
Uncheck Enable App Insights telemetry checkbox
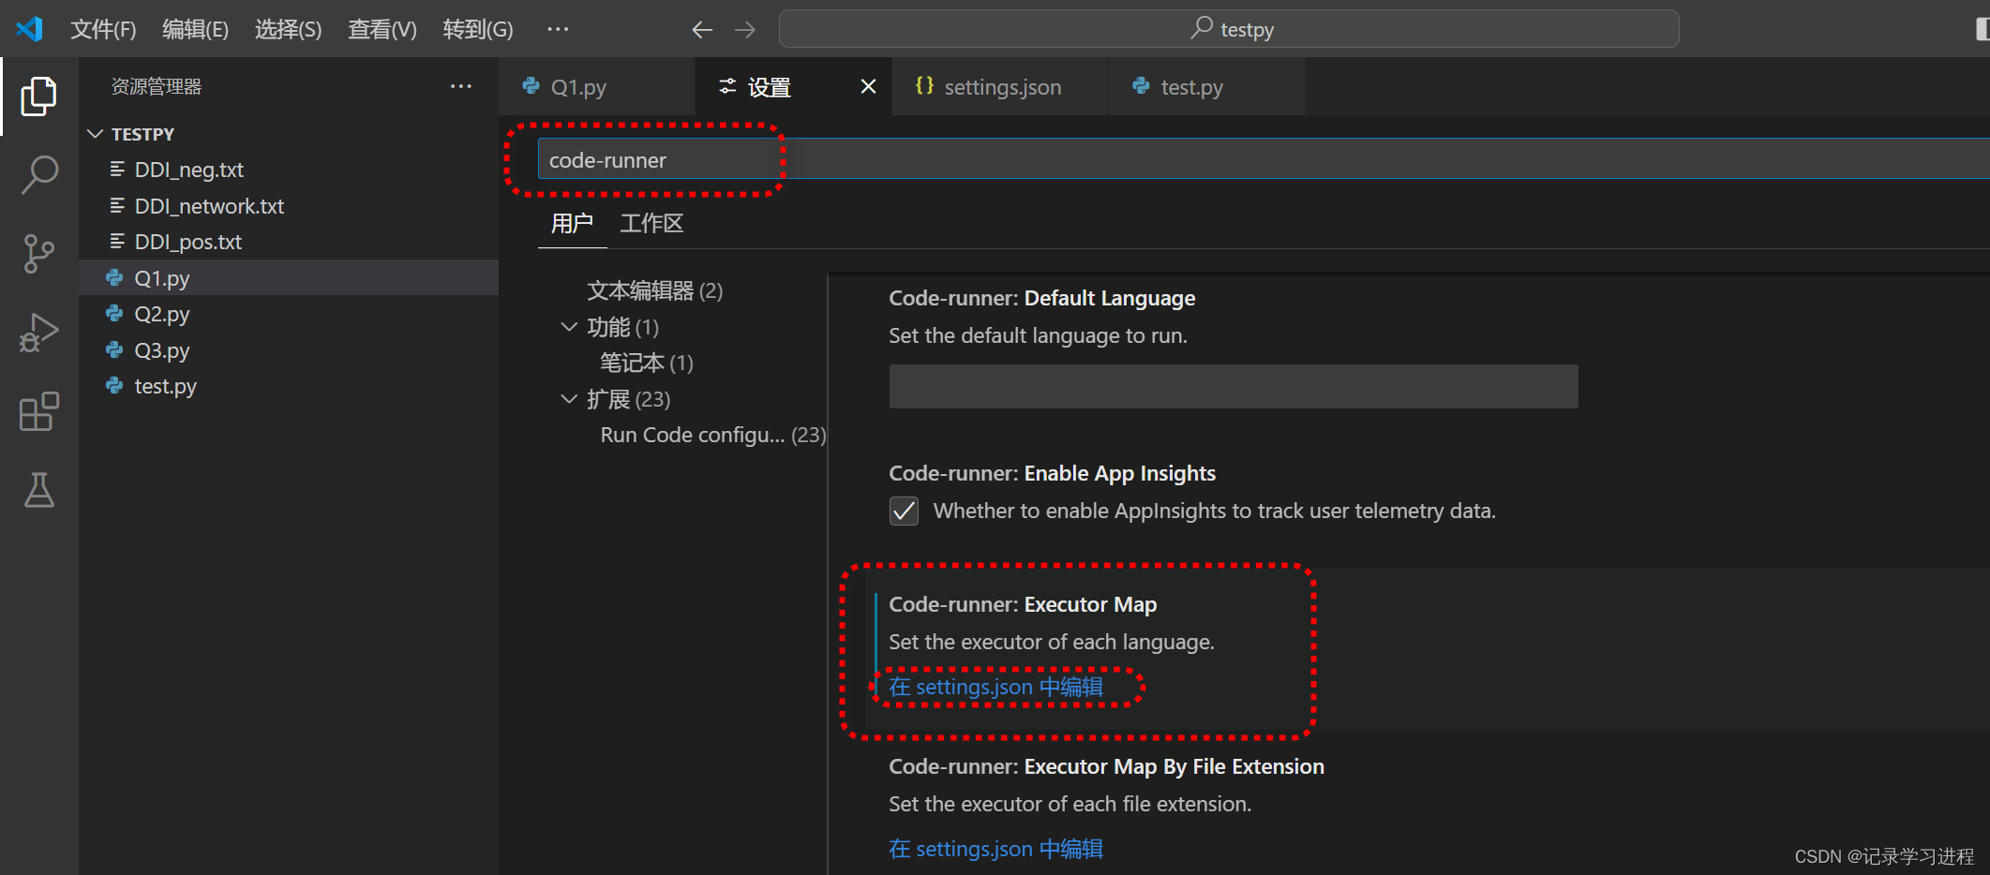[x=904, y=512]
